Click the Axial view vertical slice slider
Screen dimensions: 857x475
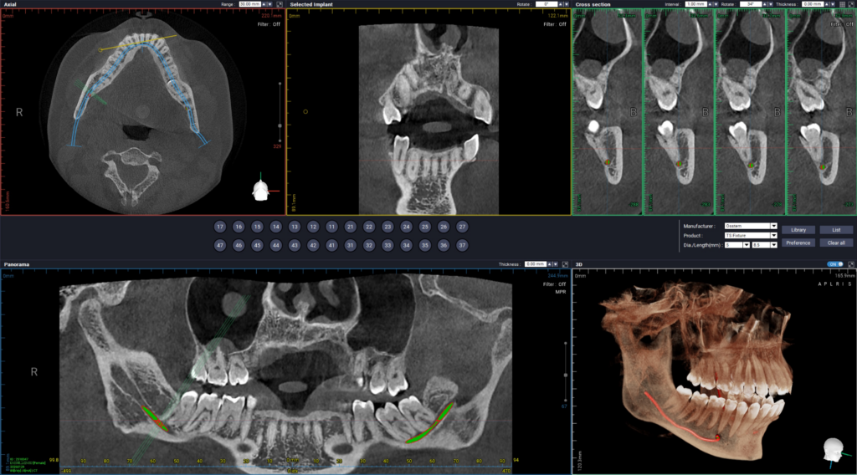(280, 125)
